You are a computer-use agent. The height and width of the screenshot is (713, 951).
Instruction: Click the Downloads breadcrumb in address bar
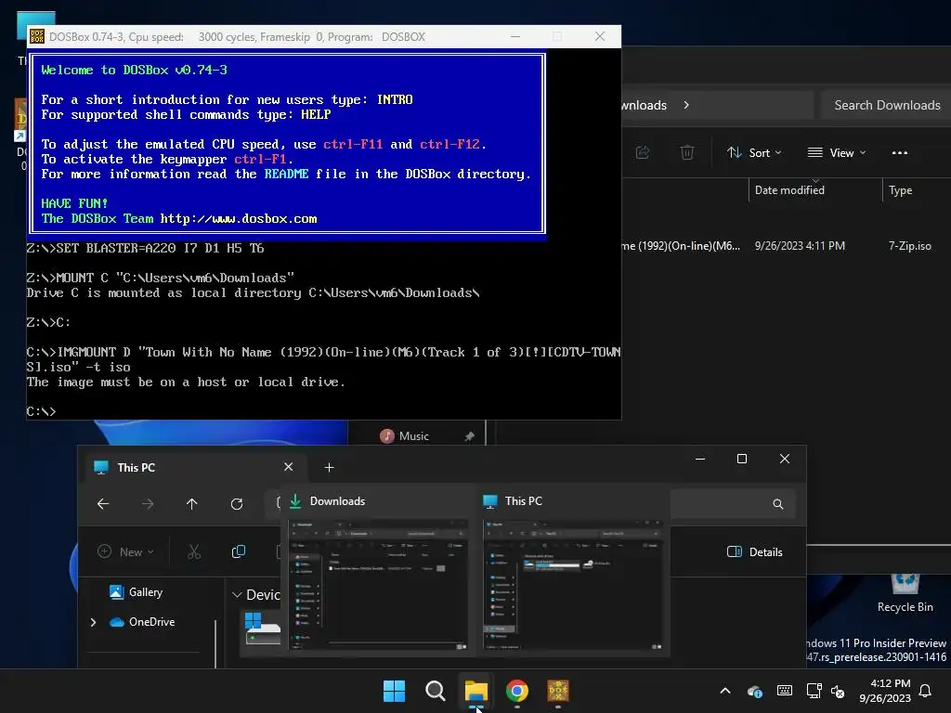coord(645,105)
